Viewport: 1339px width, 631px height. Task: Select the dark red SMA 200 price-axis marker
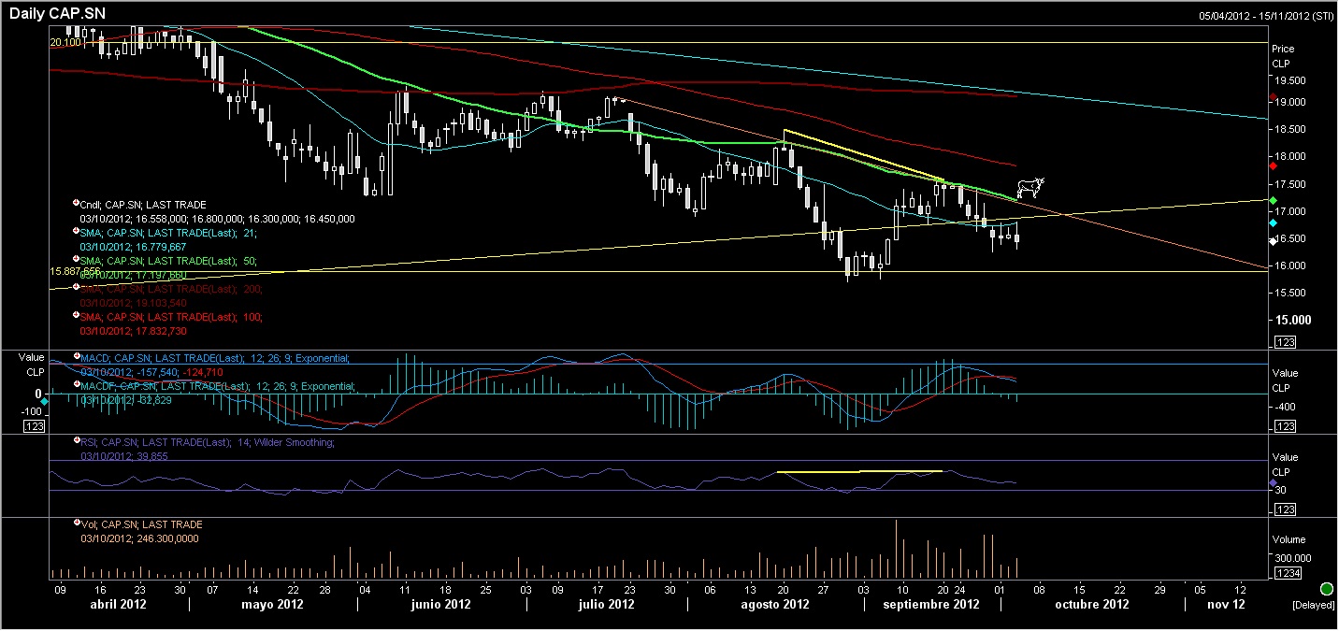pos(1273,96)
